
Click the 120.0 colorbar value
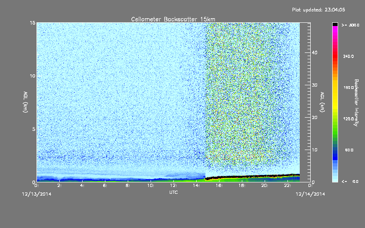[x=348, y=119]
